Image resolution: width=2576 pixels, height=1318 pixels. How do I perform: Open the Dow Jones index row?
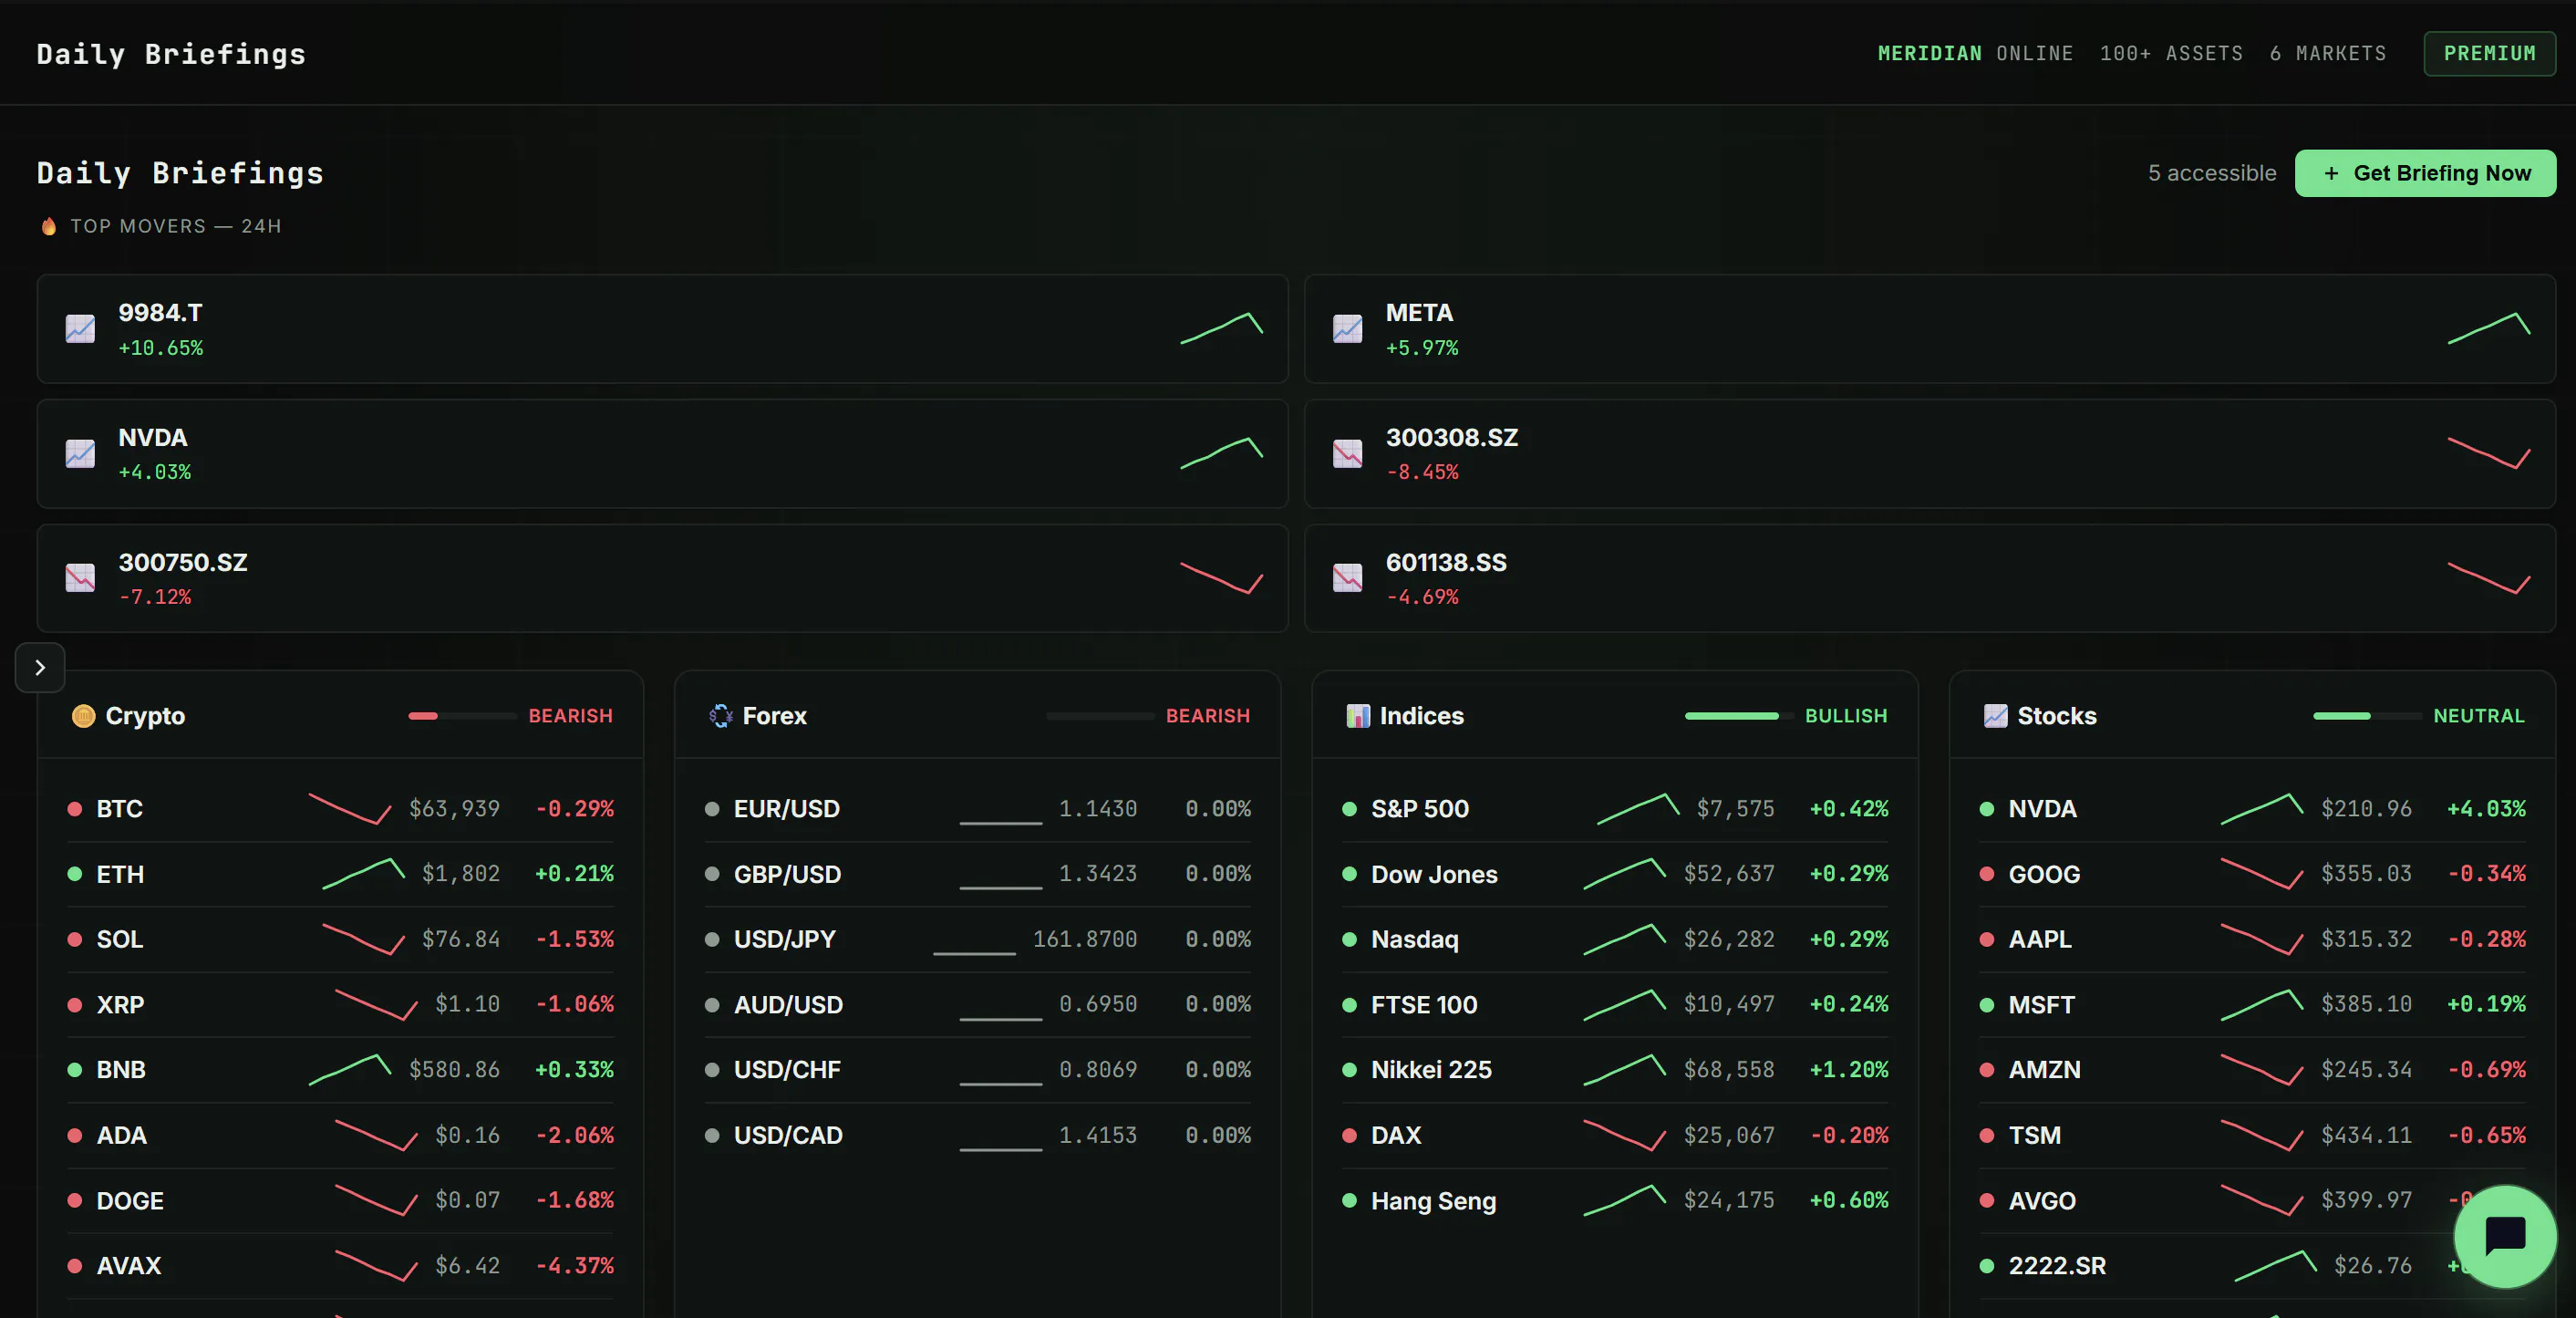1615,874
